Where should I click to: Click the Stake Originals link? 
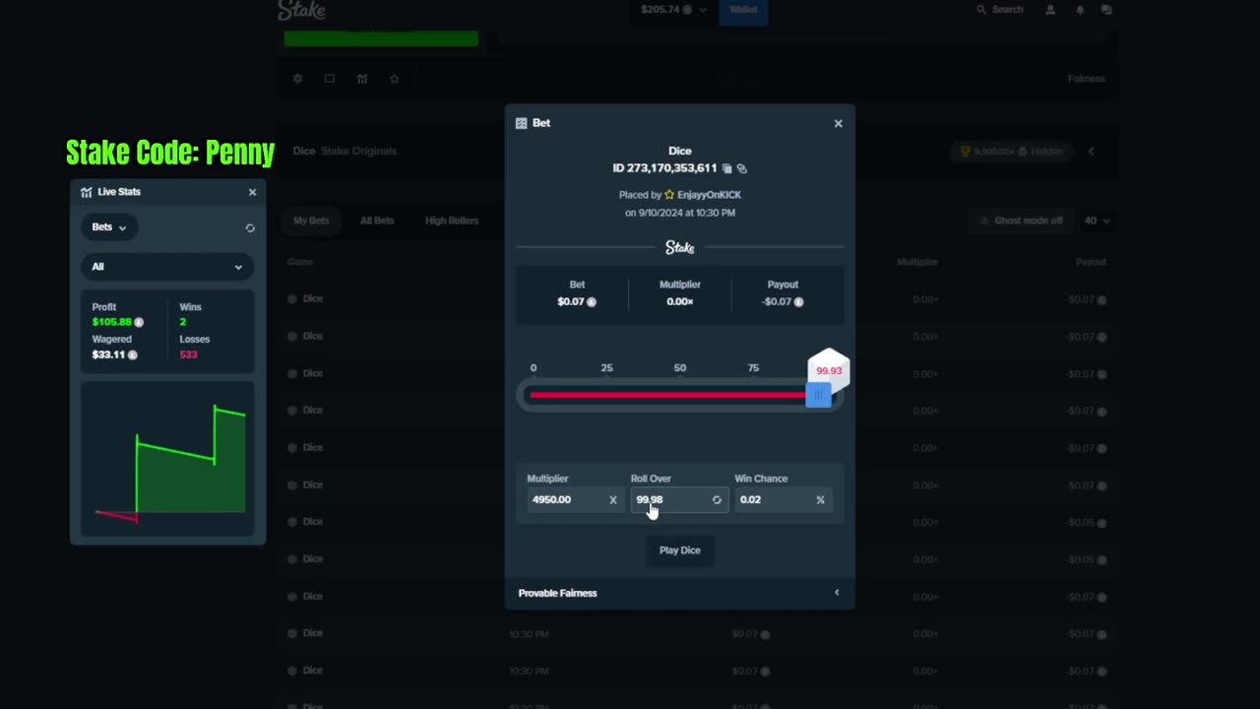tap(358, 152)
